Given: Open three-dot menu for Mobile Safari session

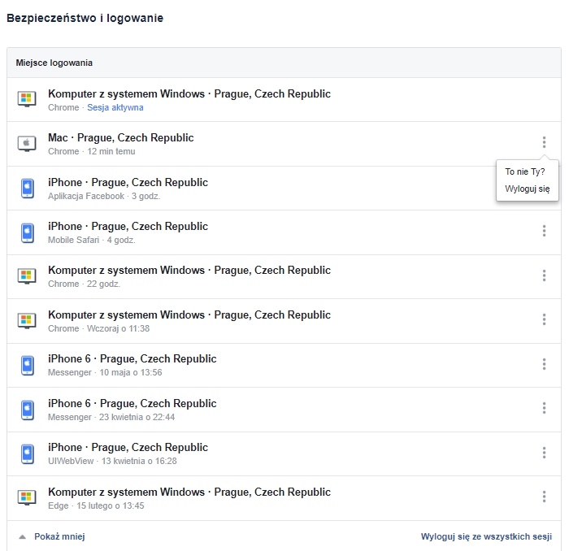Looking at the screenshot, I should coord(544,231).
